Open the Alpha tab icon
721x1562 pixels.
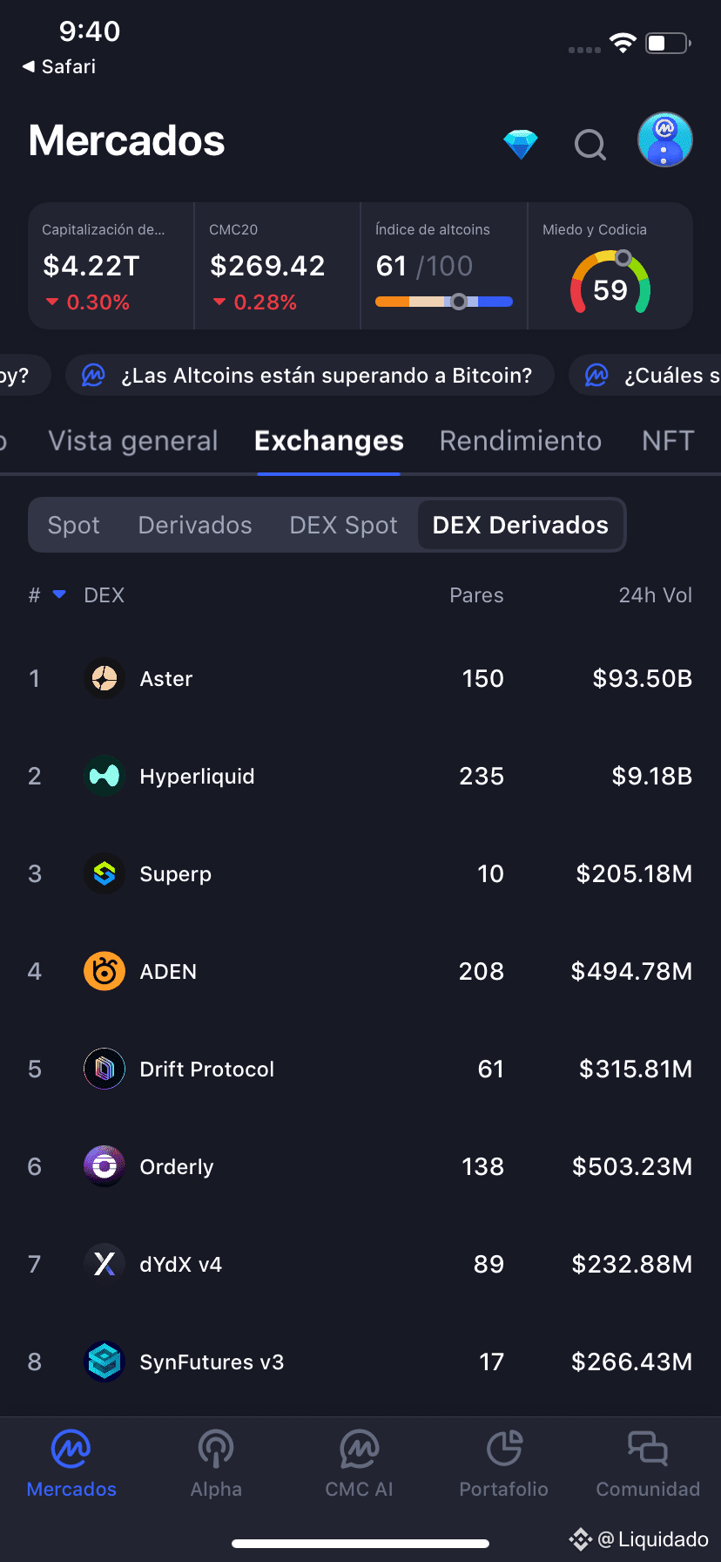[x=216, y=1450]
